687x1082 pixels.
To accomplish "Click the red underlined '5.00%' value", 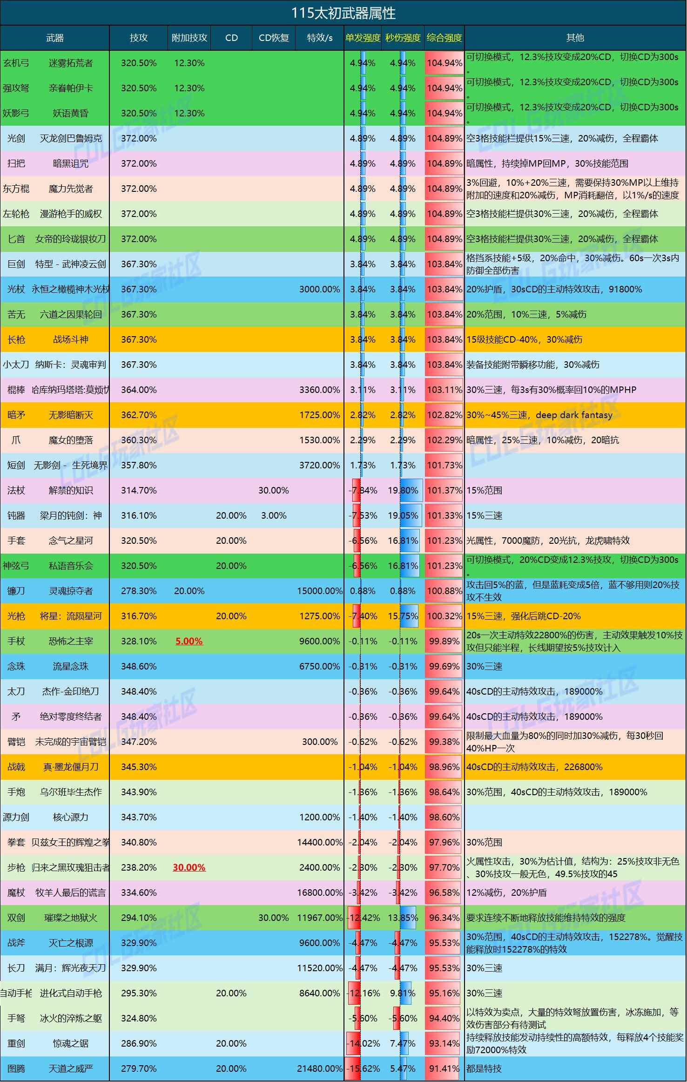I will click(189, 641).
